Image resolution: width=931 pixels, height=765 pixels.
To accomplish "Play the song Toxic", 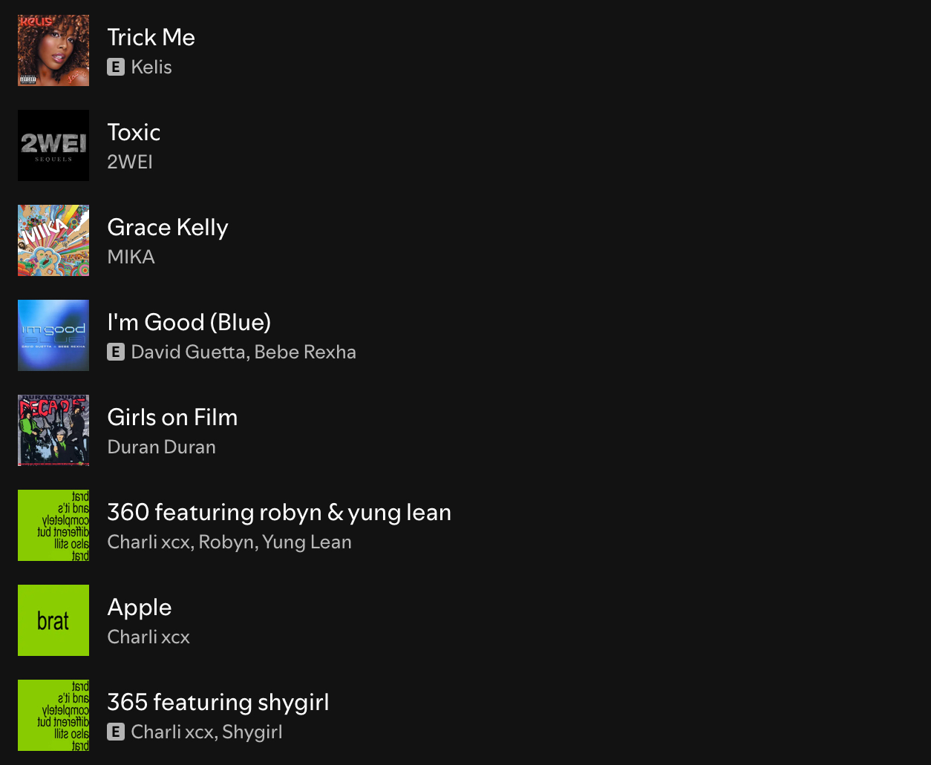I will [134, 132].
